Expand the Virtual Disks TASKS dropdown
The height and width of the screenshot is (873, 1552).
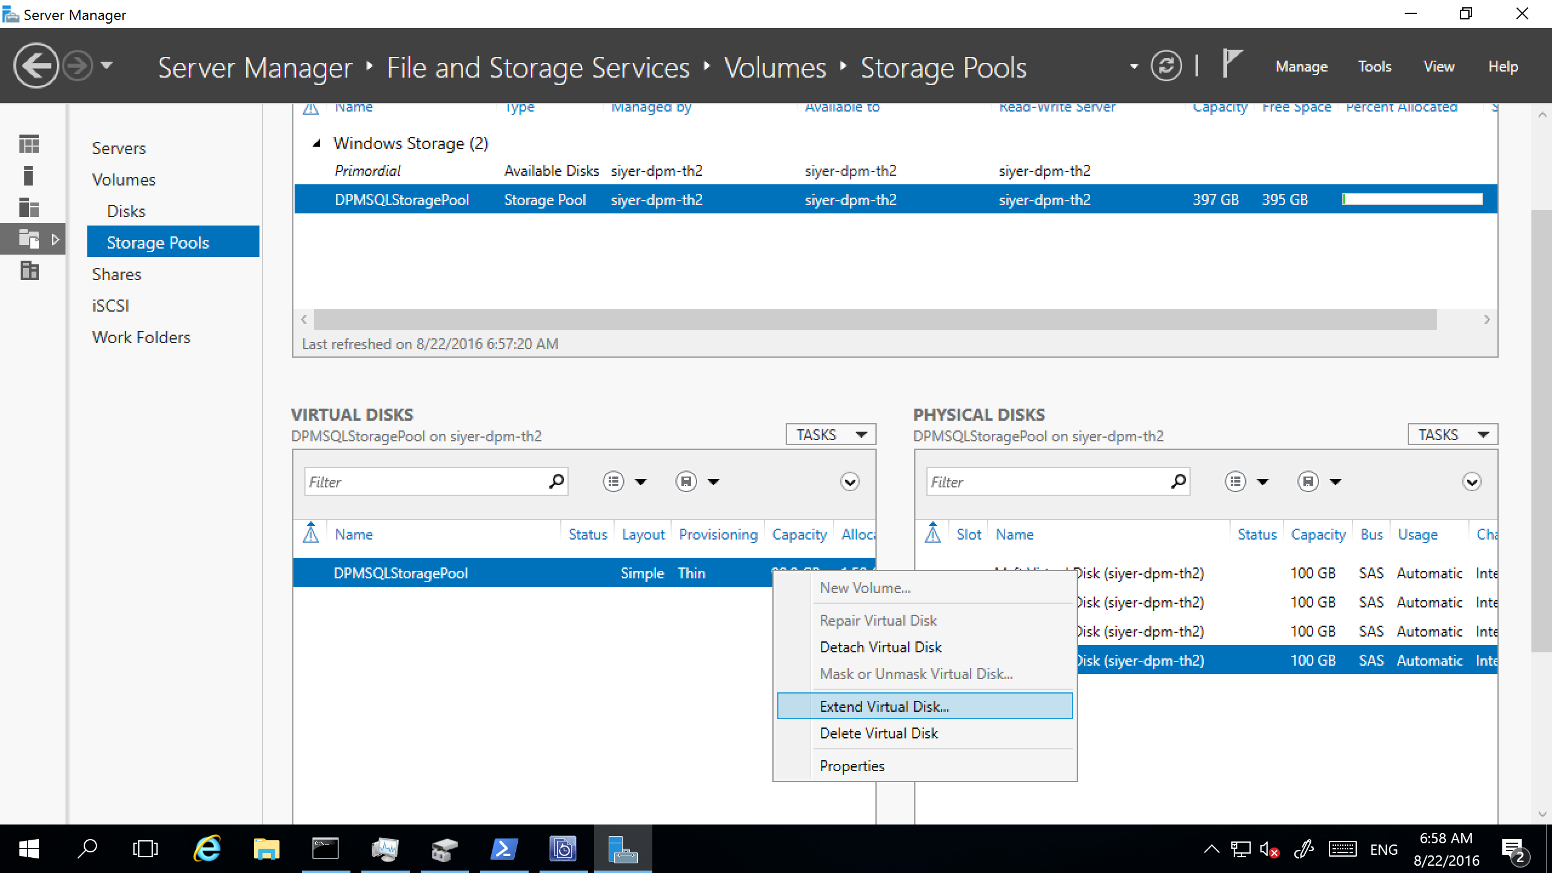(831, 434)
